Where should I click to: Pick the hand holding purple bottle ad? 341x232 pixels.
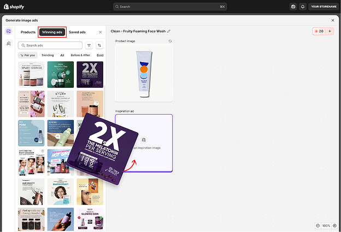coord(61,219)
